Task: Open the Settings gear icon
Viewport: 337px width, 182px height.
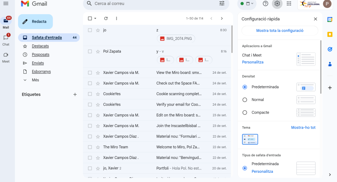Action: click(x=277, y=4)
